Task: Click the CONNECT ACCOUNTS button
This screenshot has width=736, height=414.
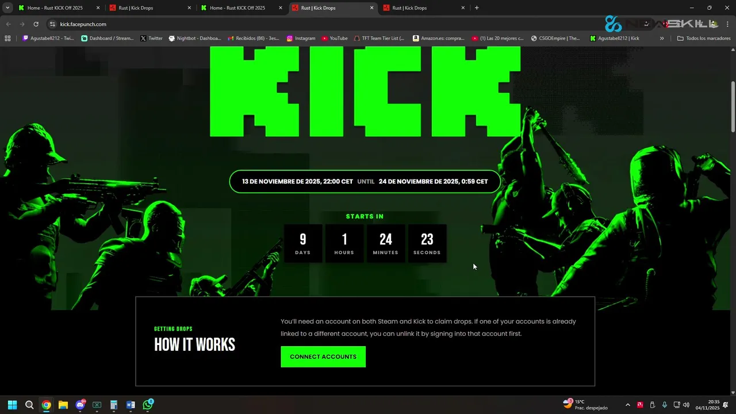Action: pyautogui.click(x=323, y=356)
